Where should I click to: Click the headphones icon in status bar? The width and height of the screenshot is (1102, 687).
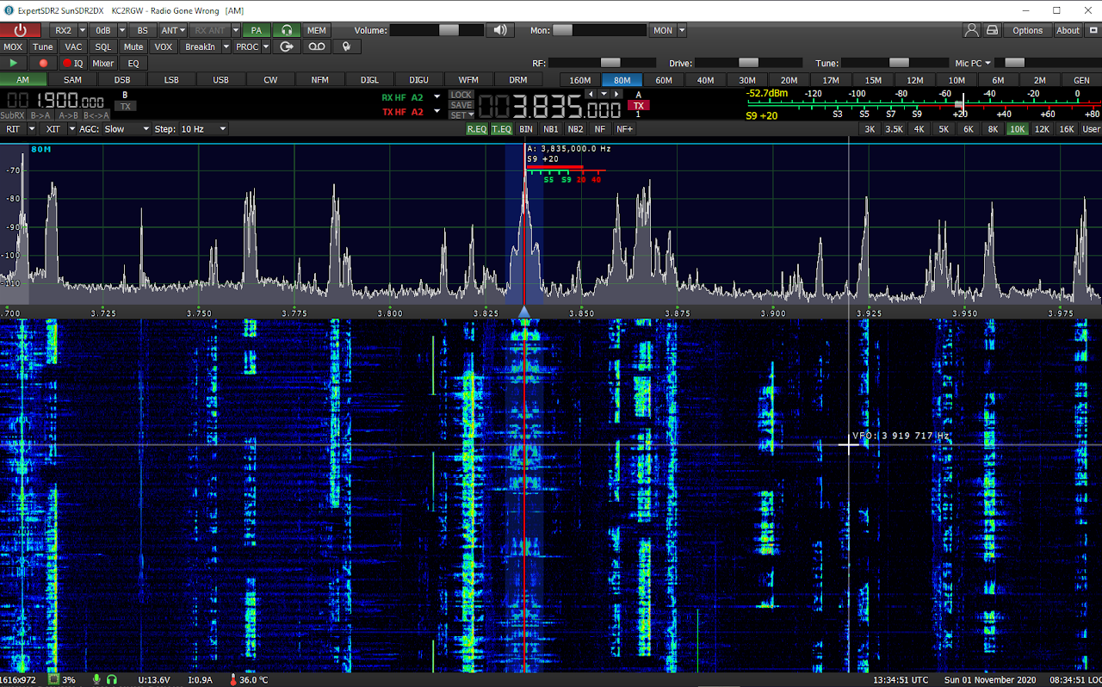click(112, 680)
